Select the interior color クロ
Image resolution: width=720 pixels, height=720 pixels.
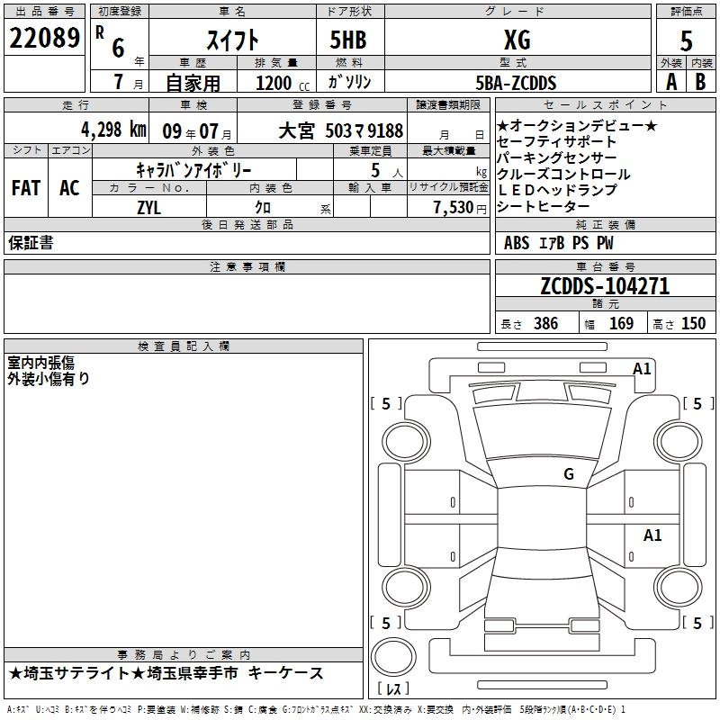[263, 208]
